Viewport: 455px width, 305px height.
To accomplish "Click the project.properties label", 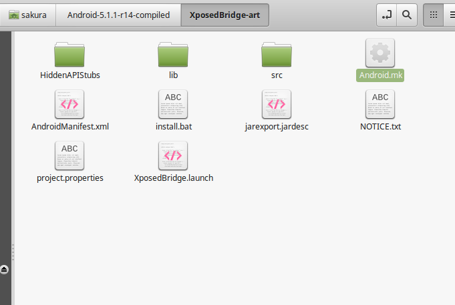I will [x=70, y=178].
